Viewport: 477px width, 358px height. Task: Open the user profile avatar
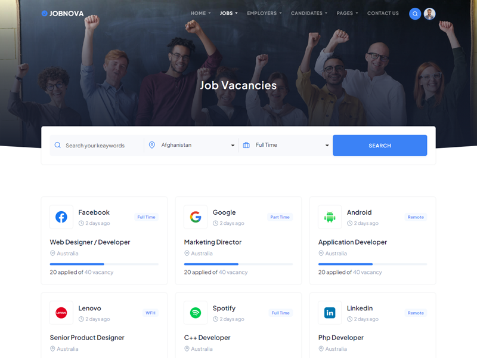tap(429, 14)
